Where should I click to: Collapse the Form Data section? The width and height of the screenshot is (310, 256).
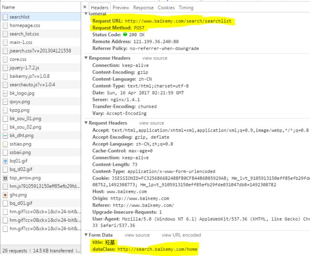pos(86,235)
